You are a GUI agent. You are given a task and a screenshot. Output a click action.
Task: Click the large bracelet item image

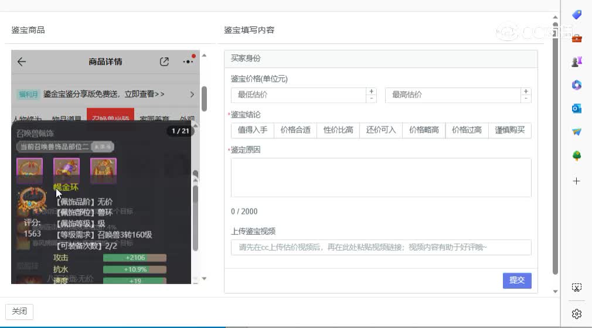tap(32, 201)
